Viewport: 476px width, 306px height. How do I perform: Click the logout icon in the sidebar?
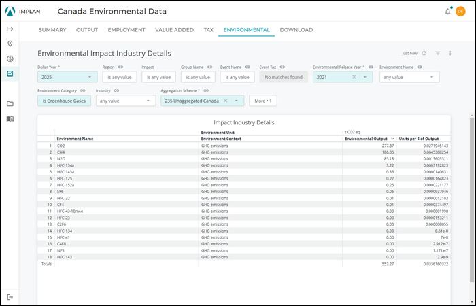pos(10,297)
